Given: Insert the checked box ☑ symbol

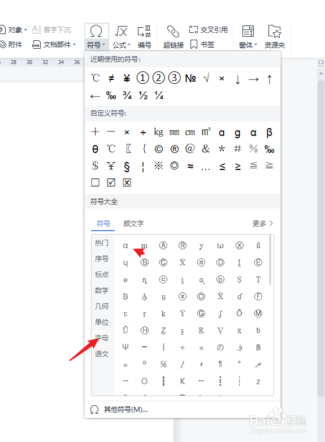Looking at the screenshot, I should pyautogui.click(x=111, y=182).
